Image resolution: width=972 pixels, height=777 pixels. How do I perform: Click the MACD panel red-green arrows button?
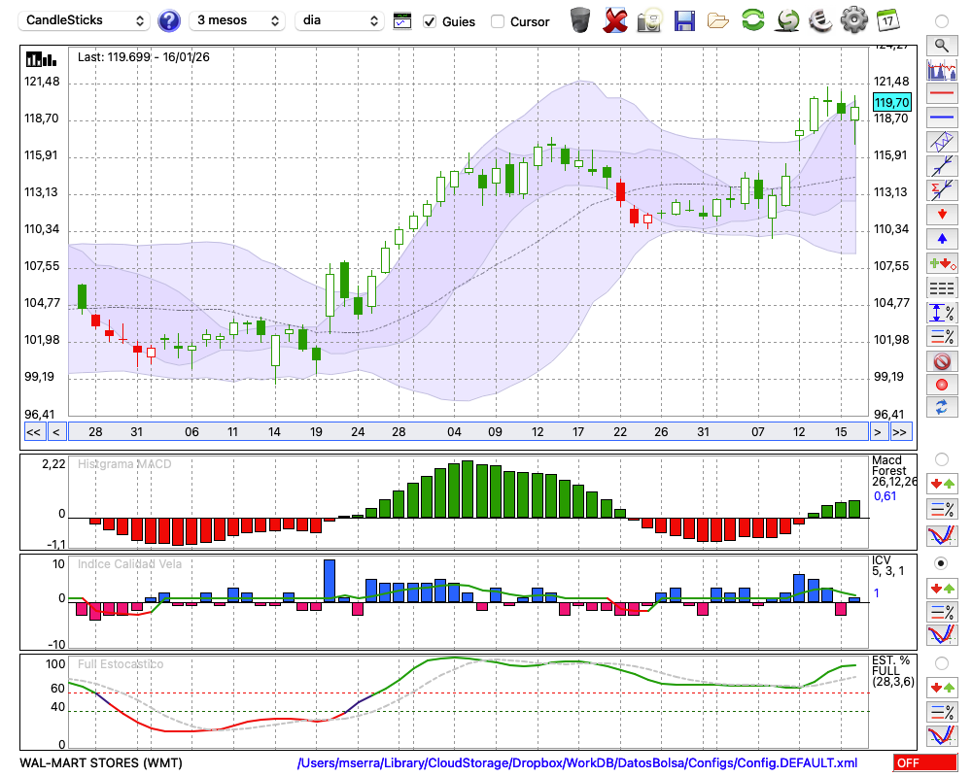[942, 484]
